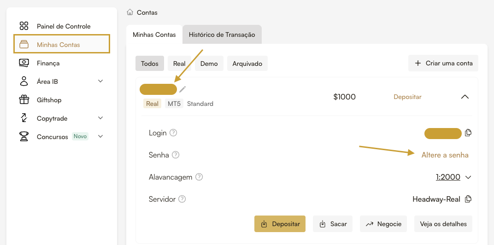494x245 pixels.
Task: Expand the Área IB sidebar menu
Action: [100, 82]
